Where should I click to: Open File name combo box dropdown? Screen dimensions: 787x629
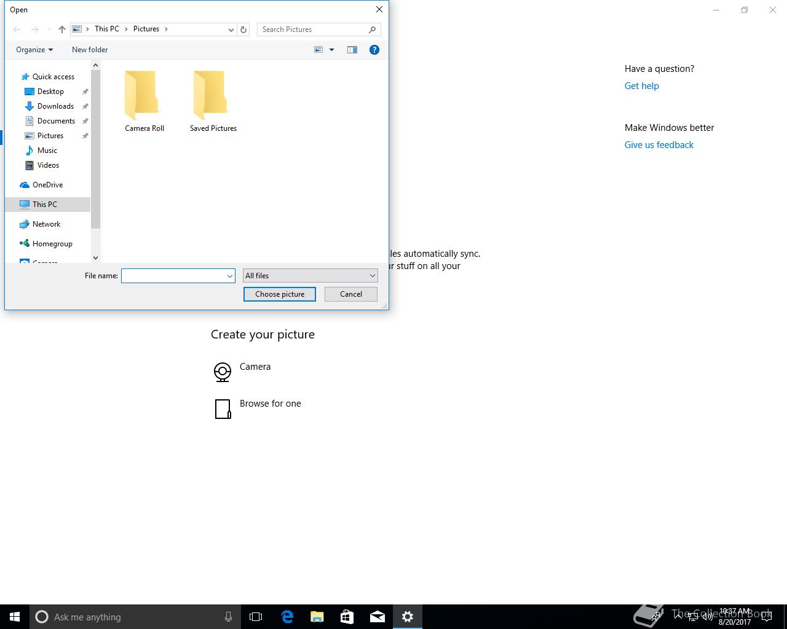pyautogui.click(x=230, y=276)
